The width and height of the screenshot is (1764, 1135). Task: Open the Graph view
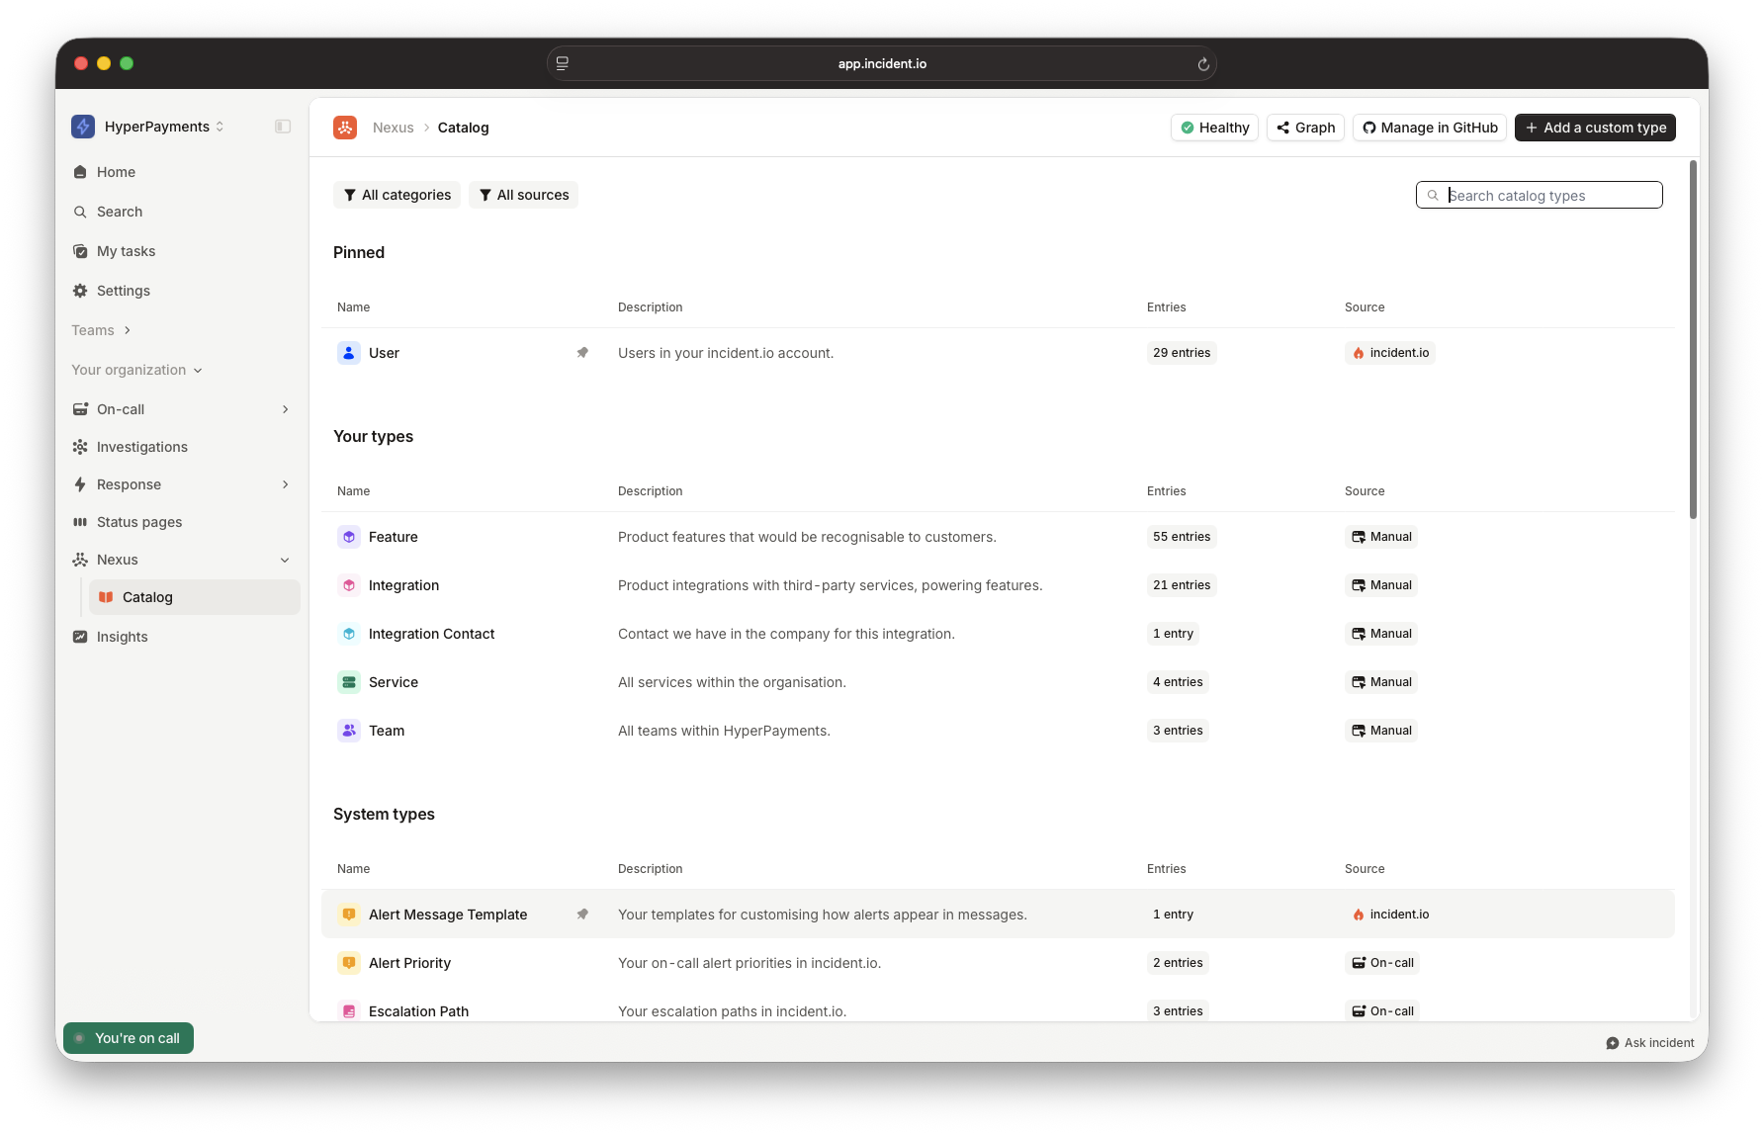(1305, 128)
